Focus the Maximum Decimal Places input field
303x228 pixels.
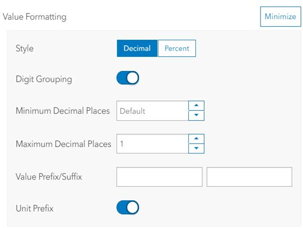click(152, 143)
